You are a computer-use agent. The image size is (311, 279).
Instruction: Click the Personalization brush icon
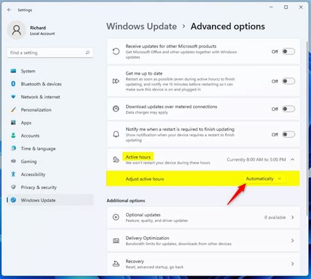click(13, 109)
